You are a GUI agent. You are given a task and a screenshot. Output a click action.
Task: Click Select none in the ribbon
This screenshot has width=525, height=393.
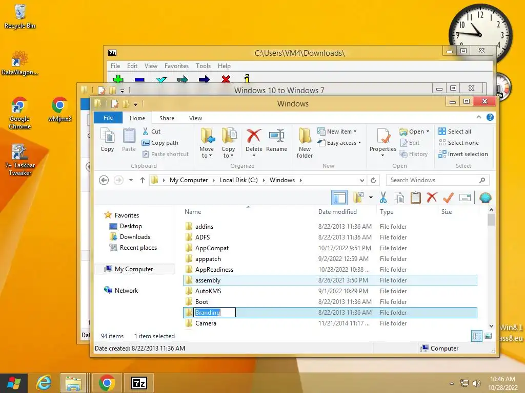click(458, 143)
